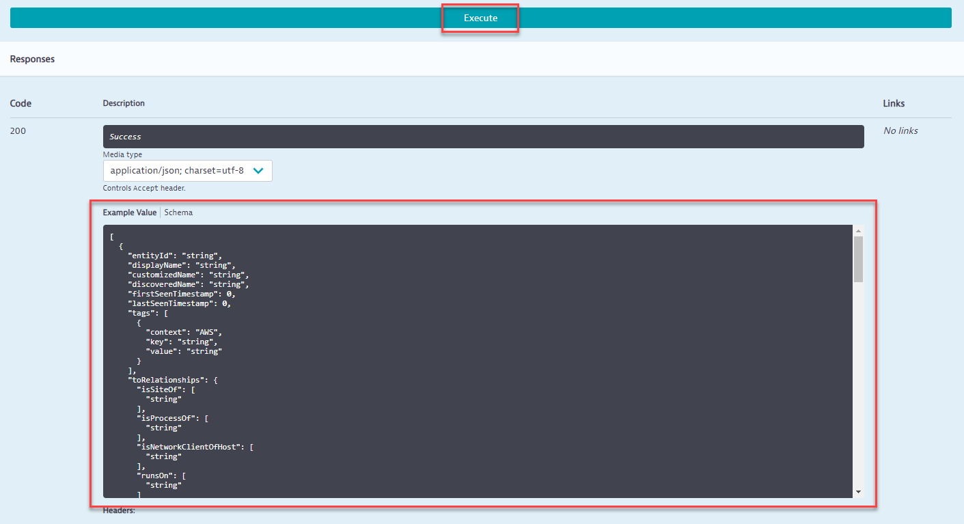Click the scroll up arrow in example box
Image resolution: width=964 pixels, height=524 pixels.
click(858, 231)
